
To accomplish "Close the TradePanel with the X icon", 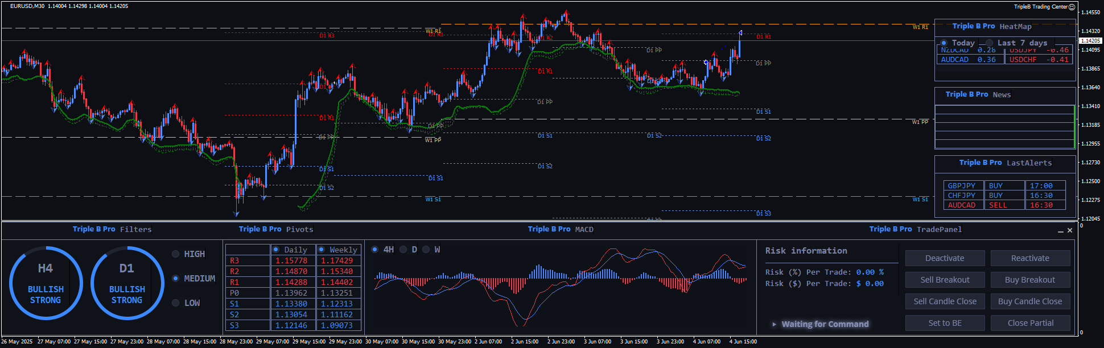I will 1070,230.
